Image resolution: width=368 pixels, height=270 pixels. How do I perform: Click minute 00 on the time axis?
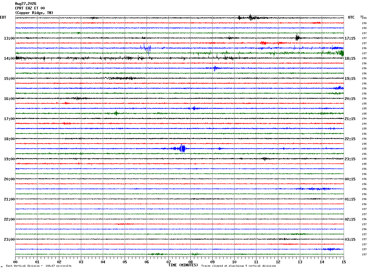click(16, 262)
